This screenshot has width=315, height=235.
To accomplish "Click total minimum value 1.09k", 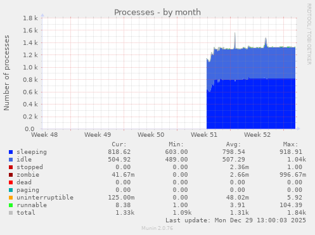I will coord(182,213).
